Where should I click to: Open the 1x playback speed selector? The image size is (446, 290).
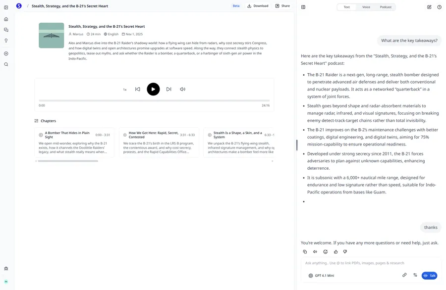click(x=124, y=90)
